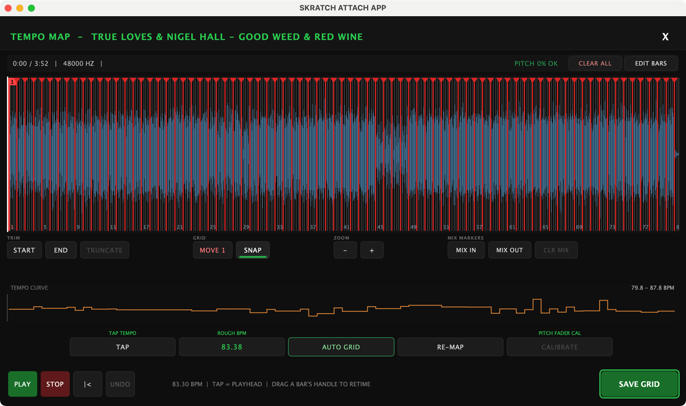Click the 48000 HZ sample rate text

tap(78, 63)
